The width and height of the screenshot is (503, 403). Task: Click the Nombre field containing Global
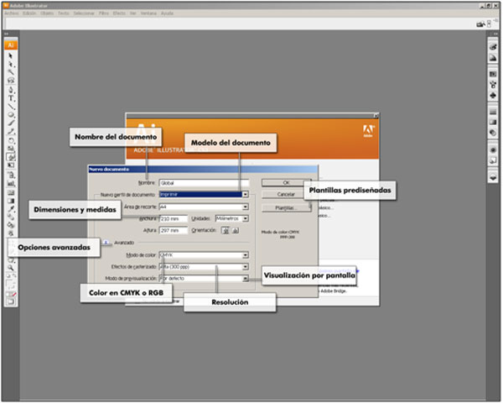coord(204,183)
